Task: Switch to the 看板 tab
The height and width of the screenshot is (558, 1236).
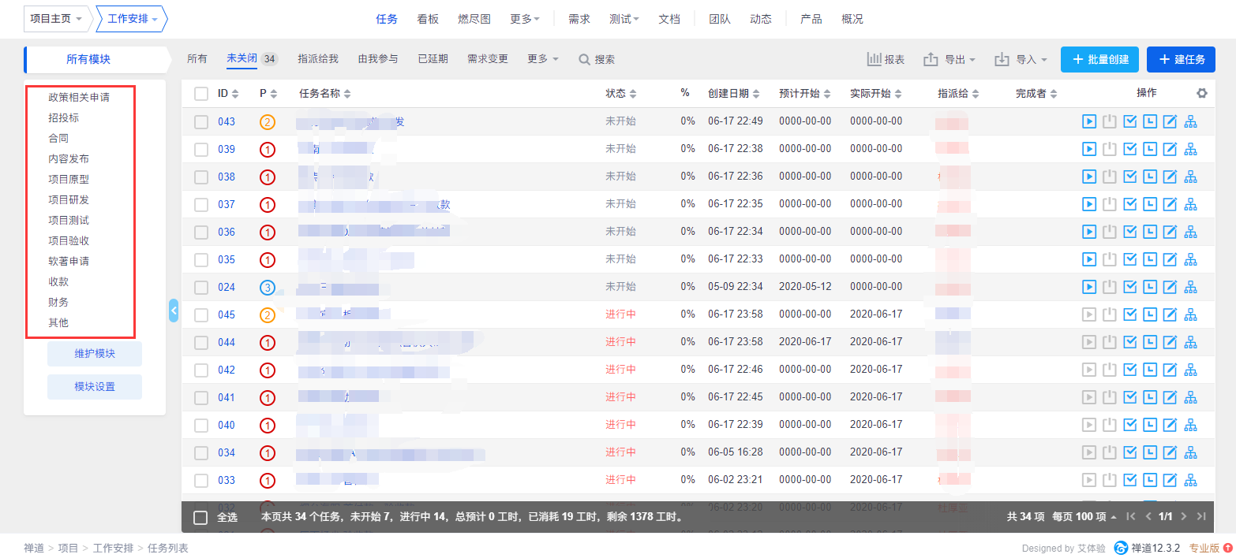Action: (x=428, y=19)
